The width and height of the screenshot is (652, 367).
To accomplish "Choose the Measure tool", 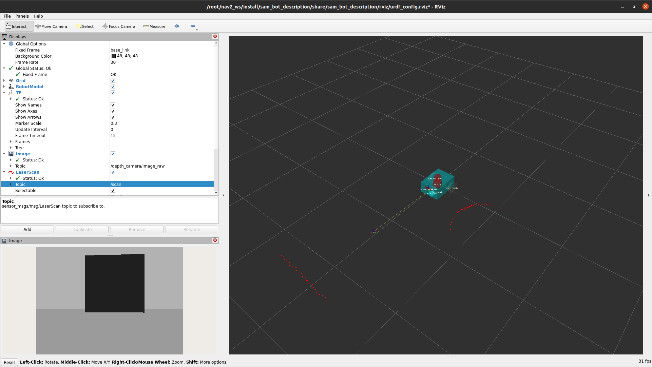I will click(154, 26).
